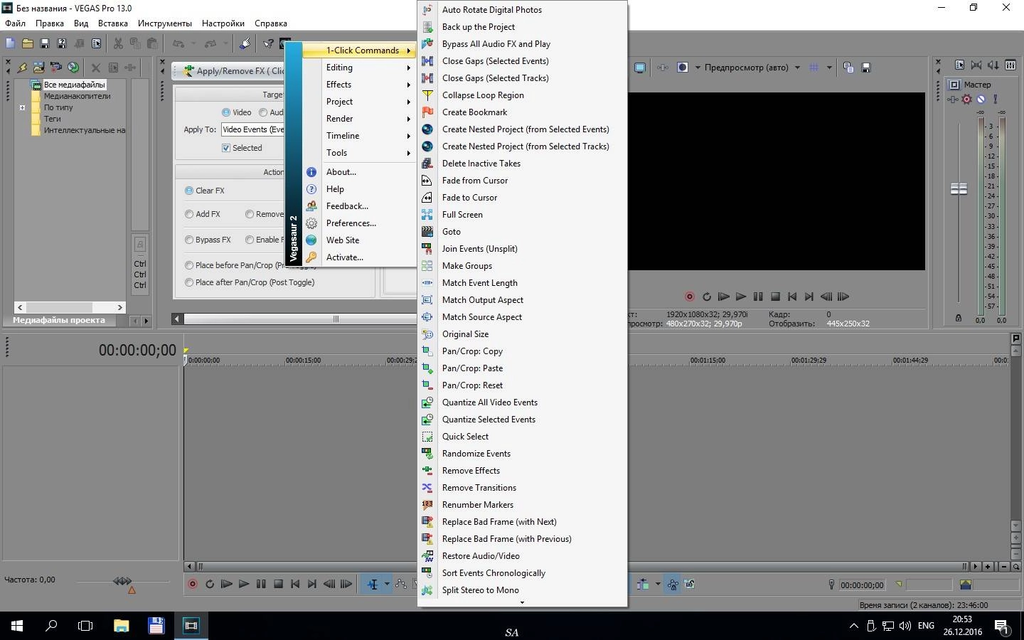Select the Video radio button
The width and height of the screenshot is (1024, 640).
[x=226, y=112]
